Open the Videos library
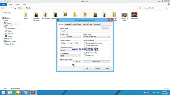 click(x=10, y=36)
